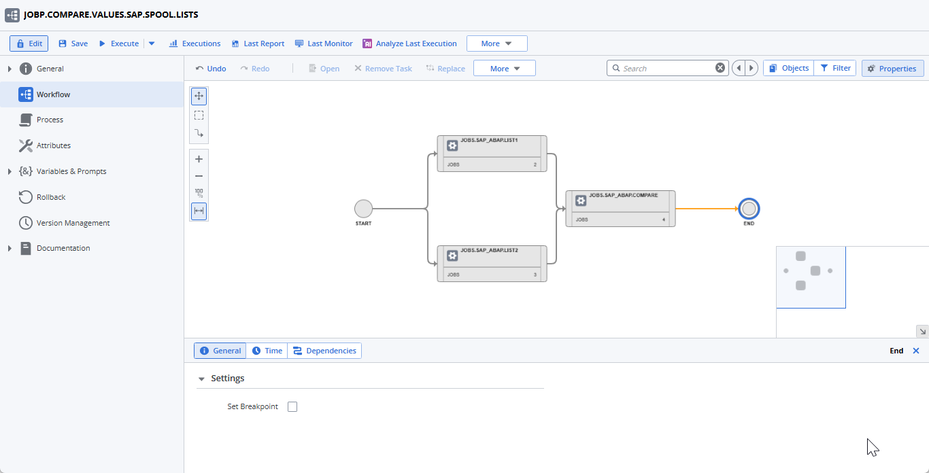Reset zoom to 100 percent
The height and width of the screenshot is (473, 929).
pyautogui.click(x=199, y=192)
